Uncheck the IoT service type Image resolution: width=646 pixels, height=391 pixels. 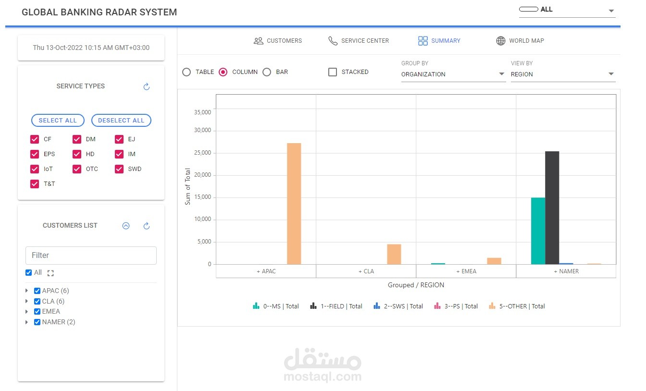click(x=35, y=169)
